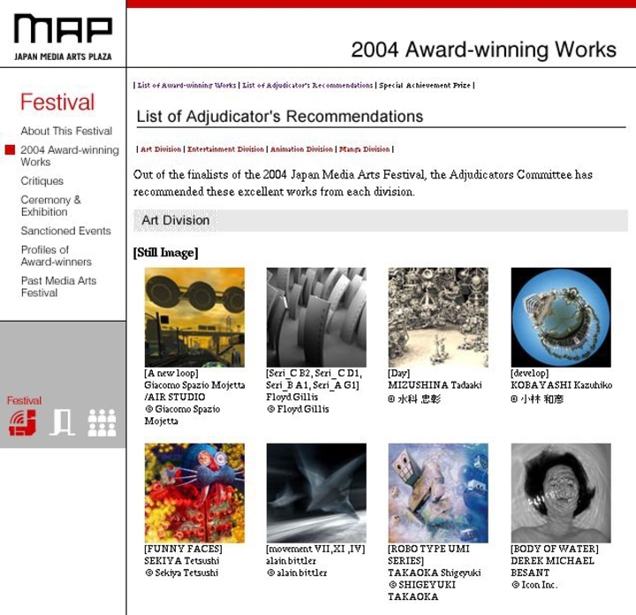
Task: Click the [A new loop] caption text
Action: (171, 373)
